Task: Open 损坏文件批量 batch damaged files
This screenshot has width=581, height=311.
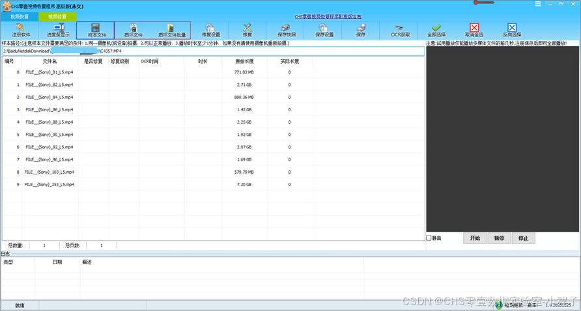Action: click(171, 31)
